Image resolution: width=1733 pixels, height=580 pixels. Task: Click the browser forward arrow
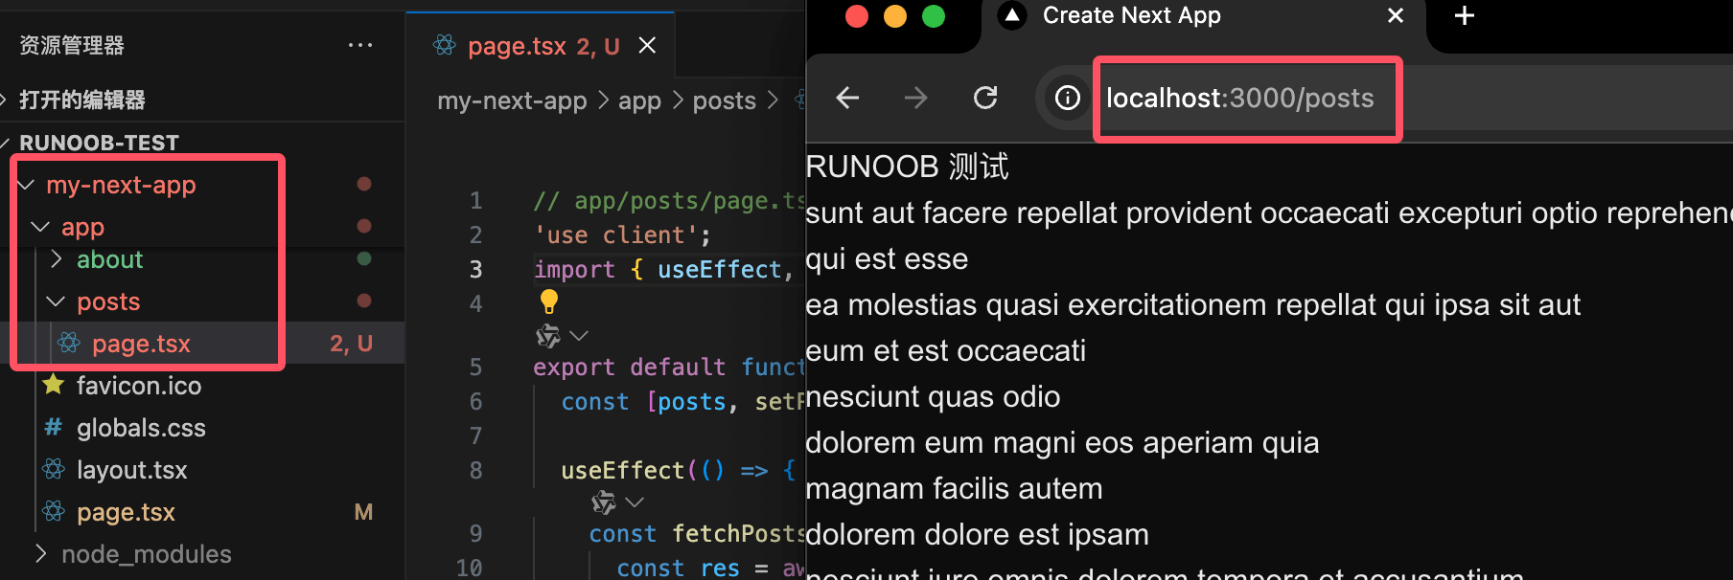click(915, 98)
